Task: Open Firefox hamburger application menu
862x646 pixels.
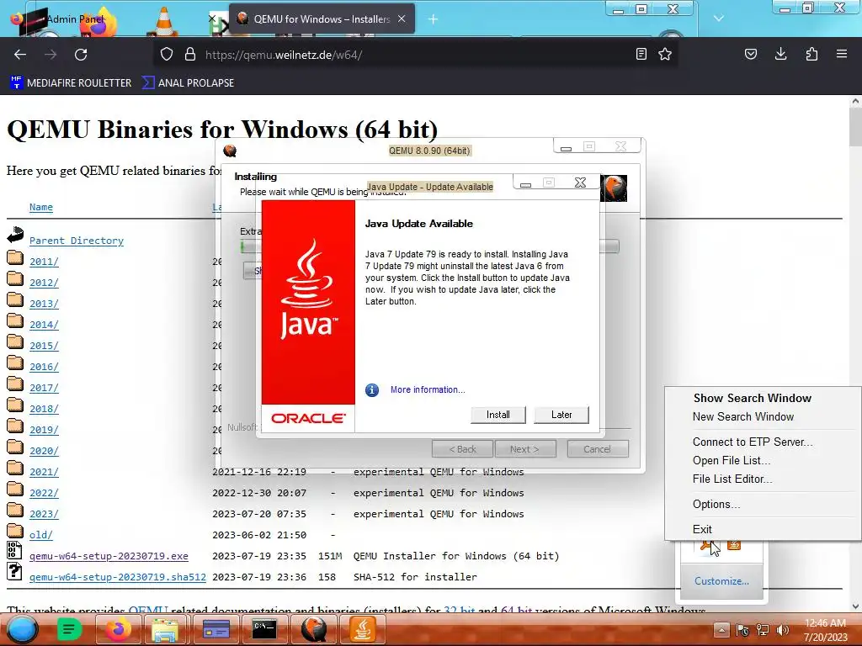Action: click(x=842, y=54)
